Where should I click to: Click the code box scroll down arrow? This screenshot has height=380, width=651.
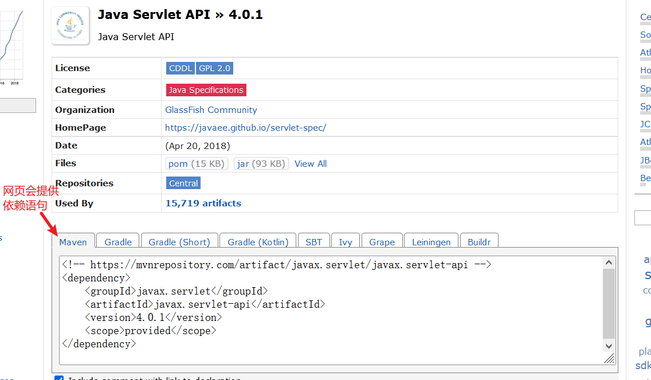[609, 346]
